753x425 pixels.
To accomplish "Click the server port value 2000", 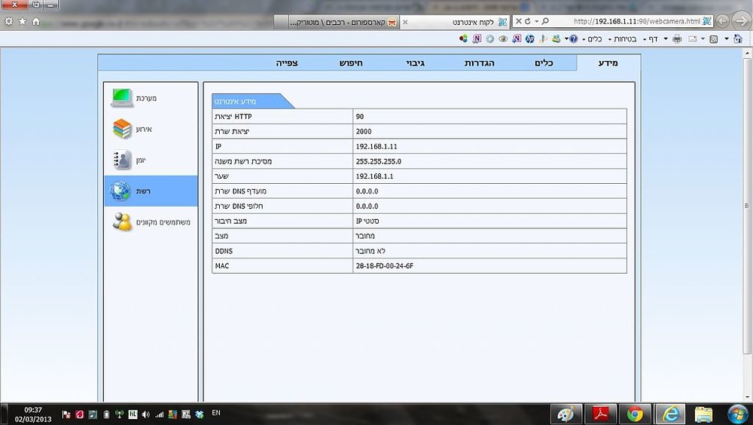I will coord(364,132).
